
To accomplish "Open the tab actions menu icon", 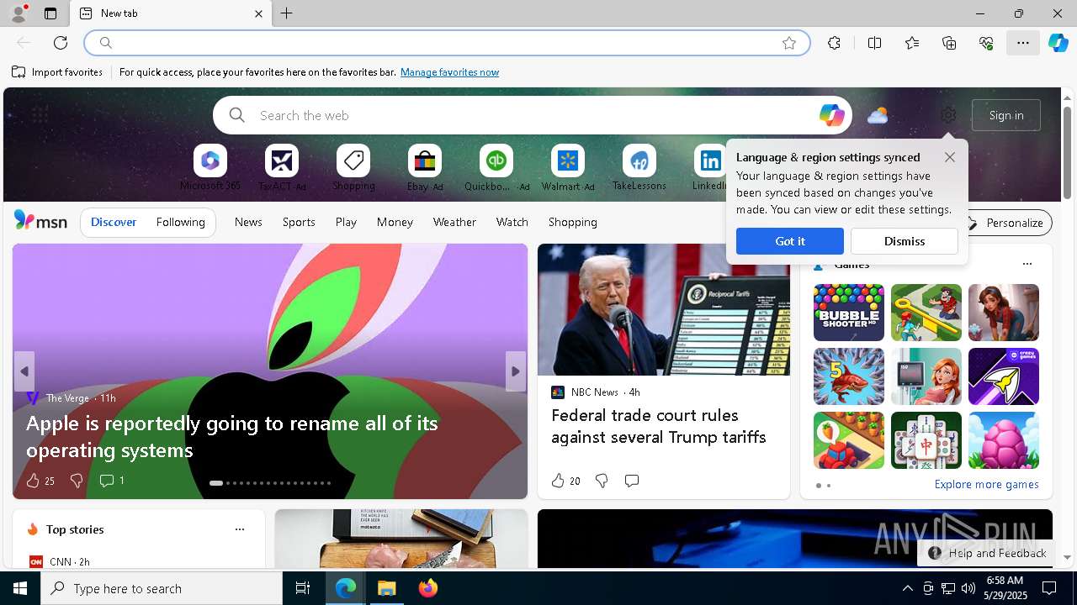I will [x=50, y=13].
